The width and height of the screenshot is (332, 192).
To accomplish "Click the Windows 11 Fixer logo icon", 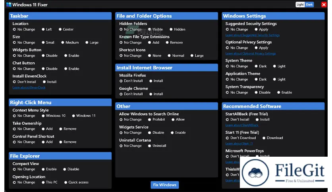I will 9,4.
